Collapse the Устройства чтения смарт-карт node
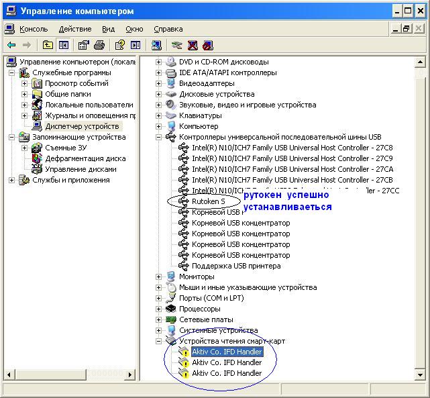Image resolution: width=430 pixels, height=398 pixels. (159, 341)
